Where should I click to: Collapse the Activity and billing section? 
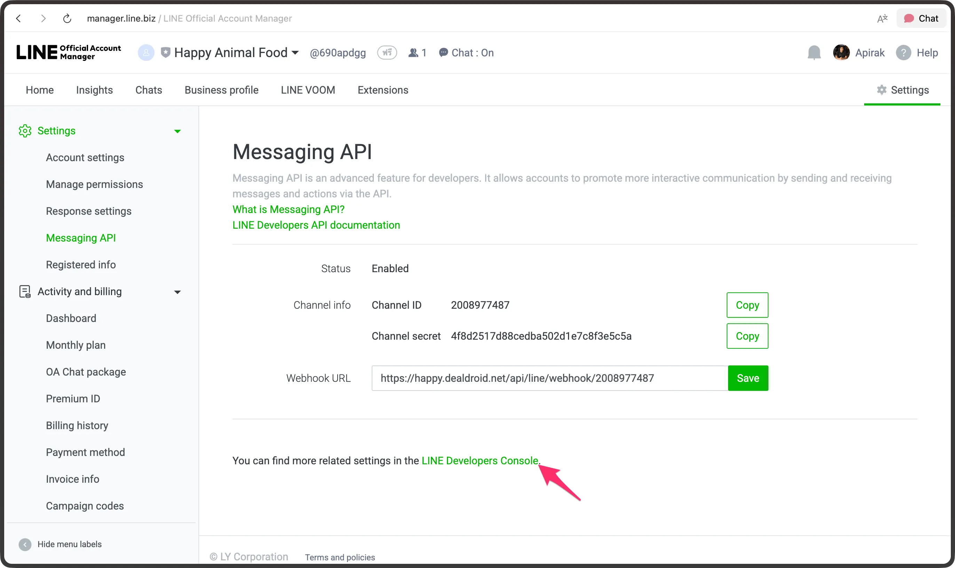click(x=177, y=292)
